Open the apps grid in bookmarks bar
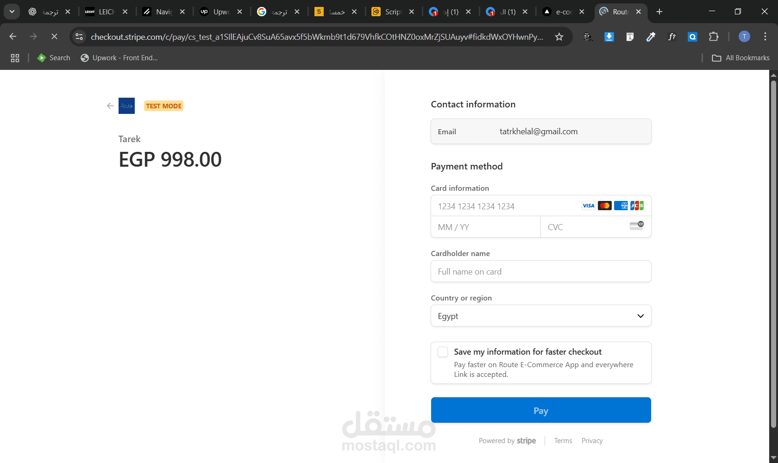Screen dimensions: 778x463 click(15, 58)
